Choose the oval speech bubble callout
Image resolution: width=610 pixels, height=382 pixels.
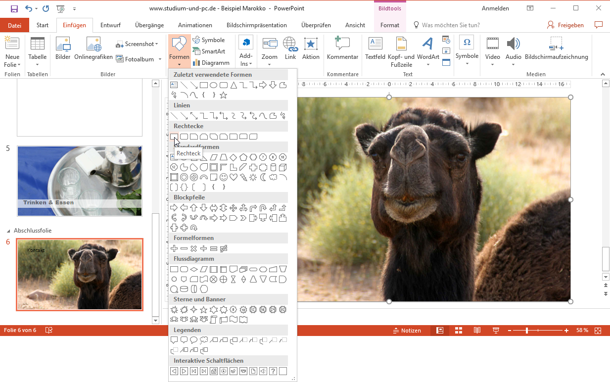point(194,340)
